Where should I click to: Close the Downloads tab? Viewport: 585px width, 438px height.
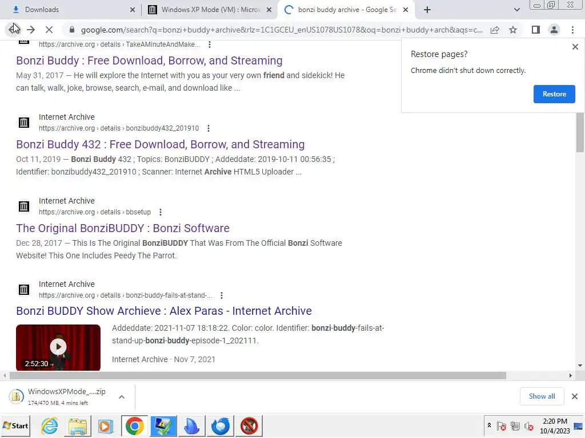coord(133,10)
